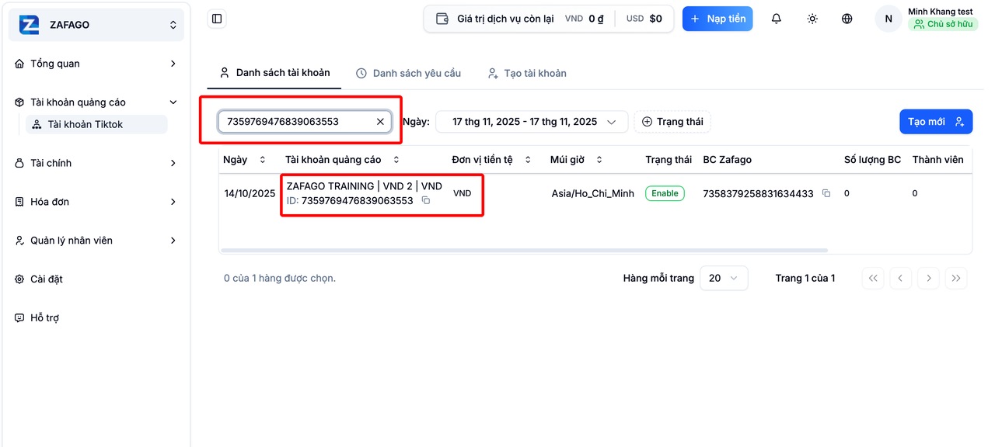
Task: Click the Chủ sở hữu badge
Action: tap(943, 24)
